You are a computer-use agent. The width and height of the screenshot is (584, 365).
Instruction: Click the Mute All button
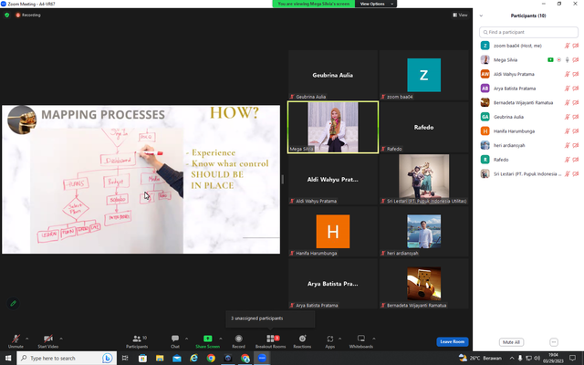coord(511,342)
